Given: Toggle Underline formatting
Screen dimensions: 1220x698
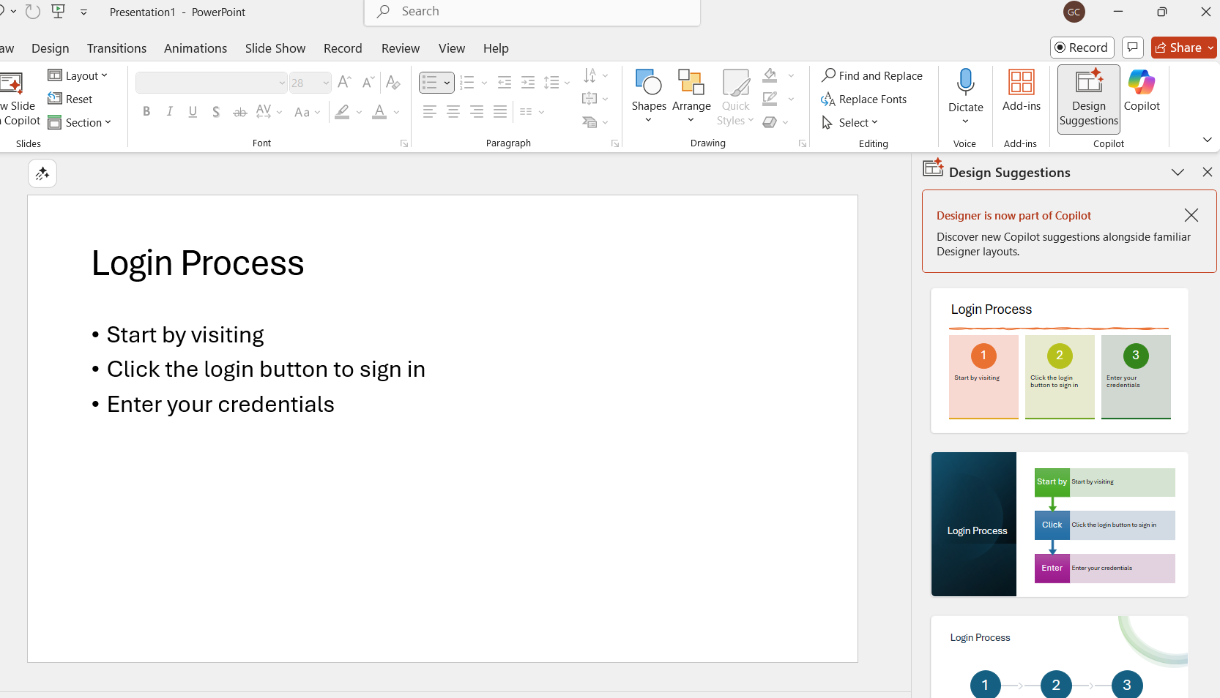Looking at the screenshot, I should point(193,112).
